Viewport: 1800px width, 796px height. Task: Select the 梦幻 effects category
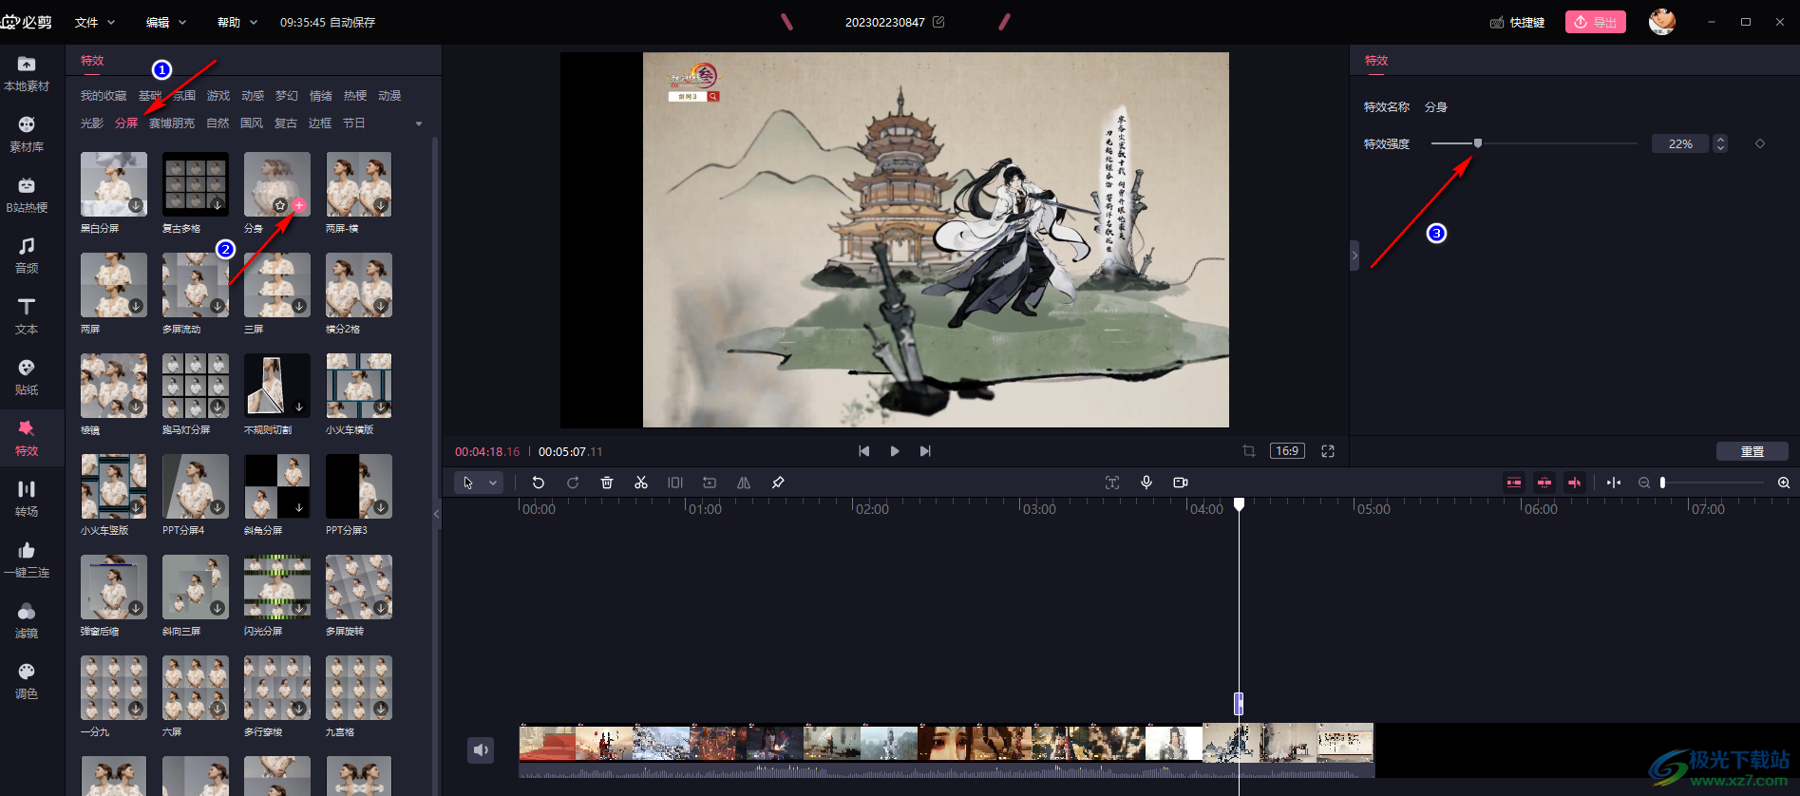[287, 96]
